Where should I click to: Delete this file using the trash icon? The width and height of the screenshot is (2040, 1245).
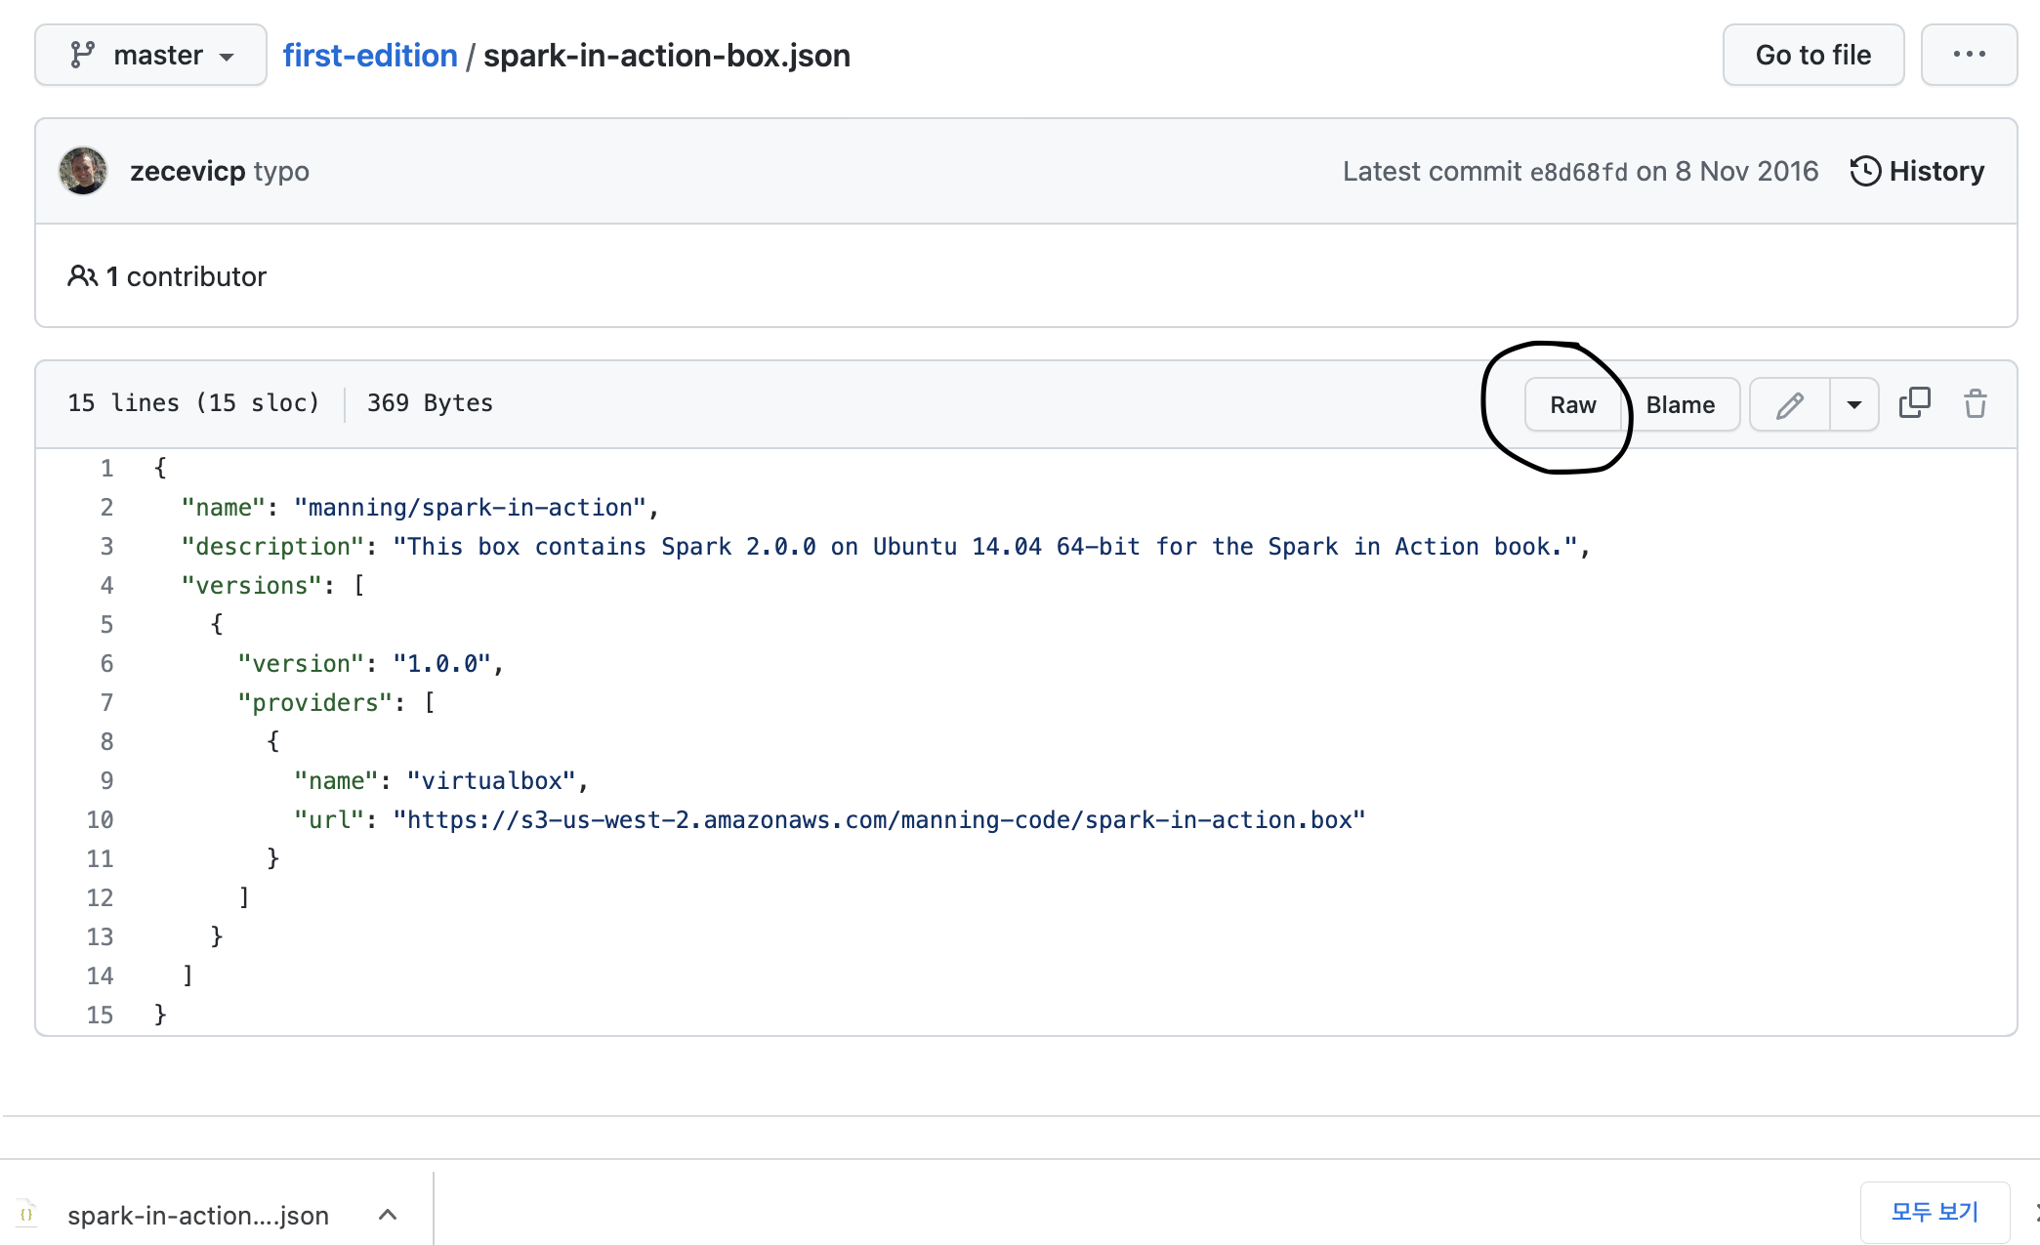[x=1975, y=403]
